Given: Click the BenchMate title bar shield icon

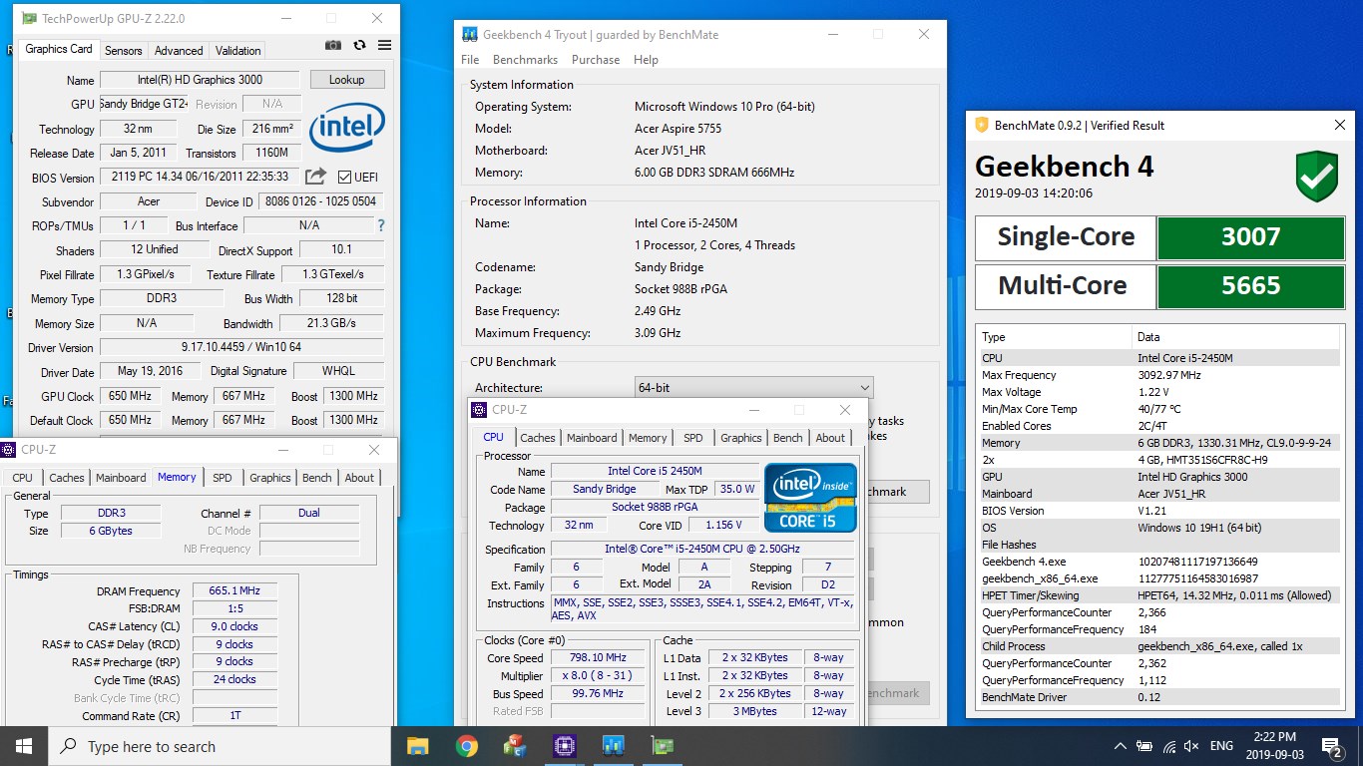Looking at the screenshot, I should pos(982,126).
